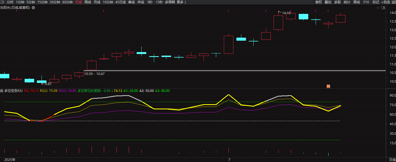Select the 年线 period tab

141,2
